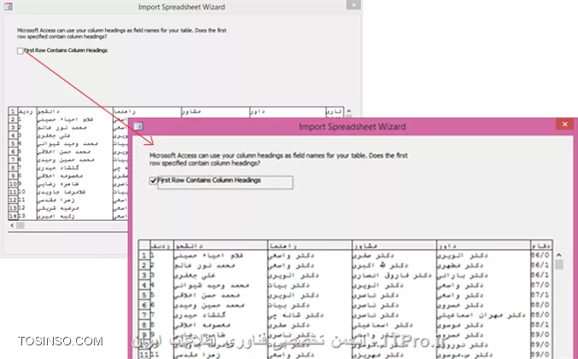Click the Access icon in pink front window title bar
This screenshot has width=578, height=359.
tap(138, 126)
